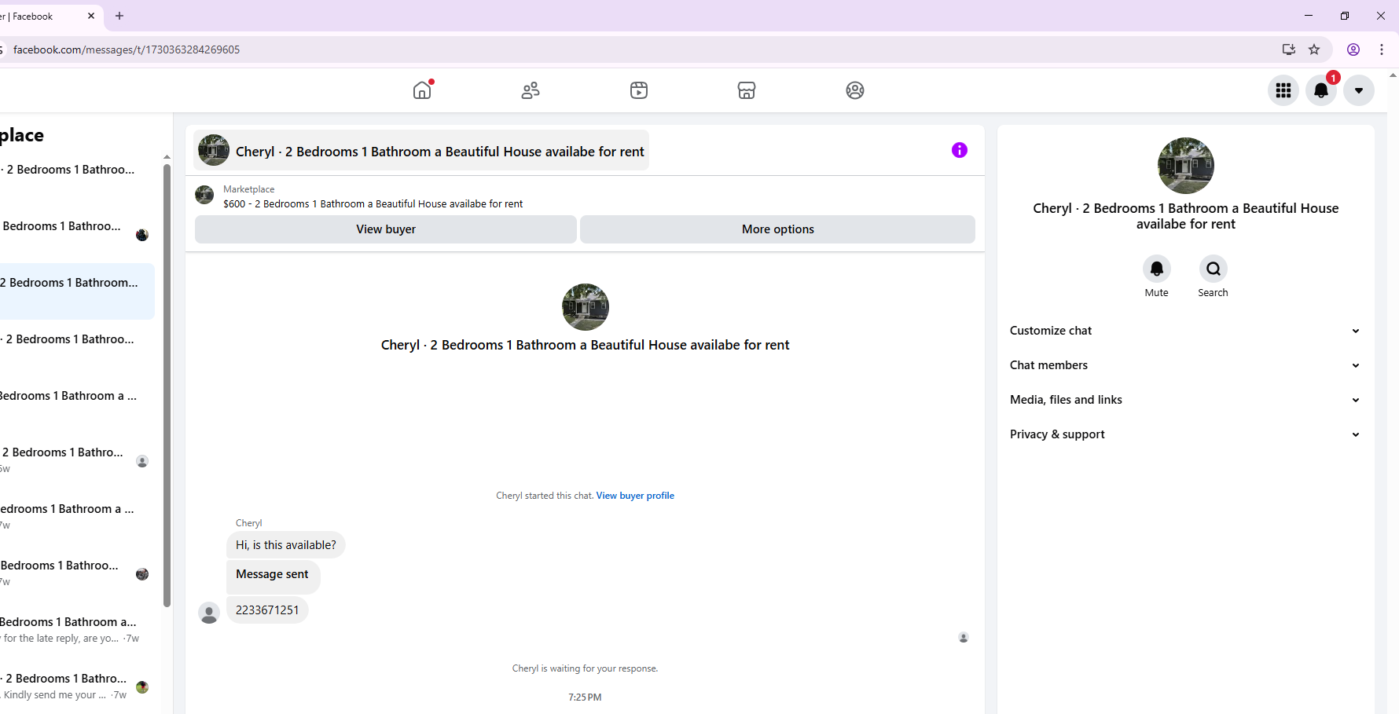The width and height of the screenshot is (1399, 714).
Task: Click the Marketplace listing $600 title
Action: [x=373, y=204]
